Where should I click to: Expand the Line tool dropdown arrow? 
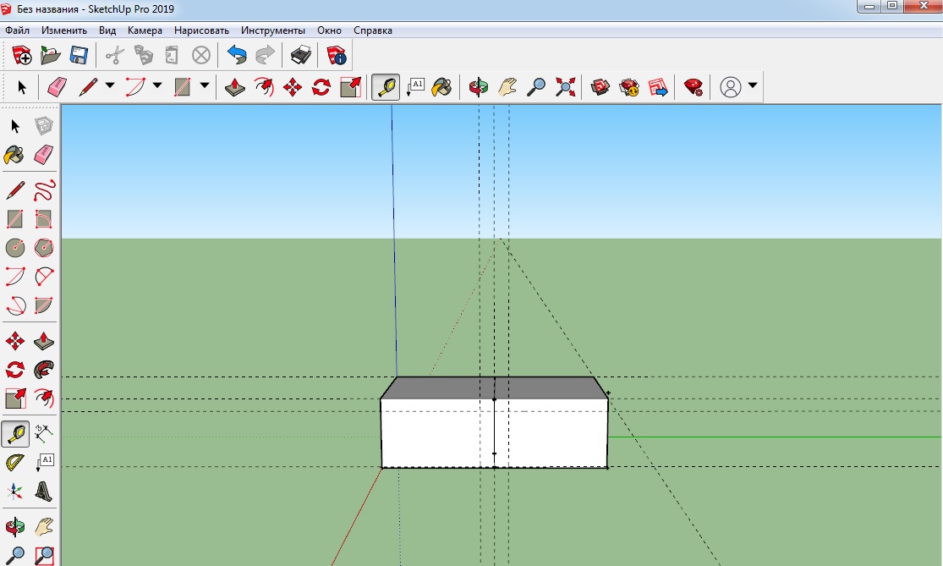110,85
